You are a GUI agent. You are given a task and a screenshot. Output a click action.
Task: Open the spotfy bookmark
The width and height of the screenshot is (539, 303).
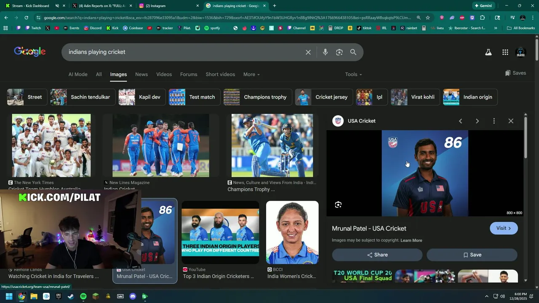tap(212, 28)
